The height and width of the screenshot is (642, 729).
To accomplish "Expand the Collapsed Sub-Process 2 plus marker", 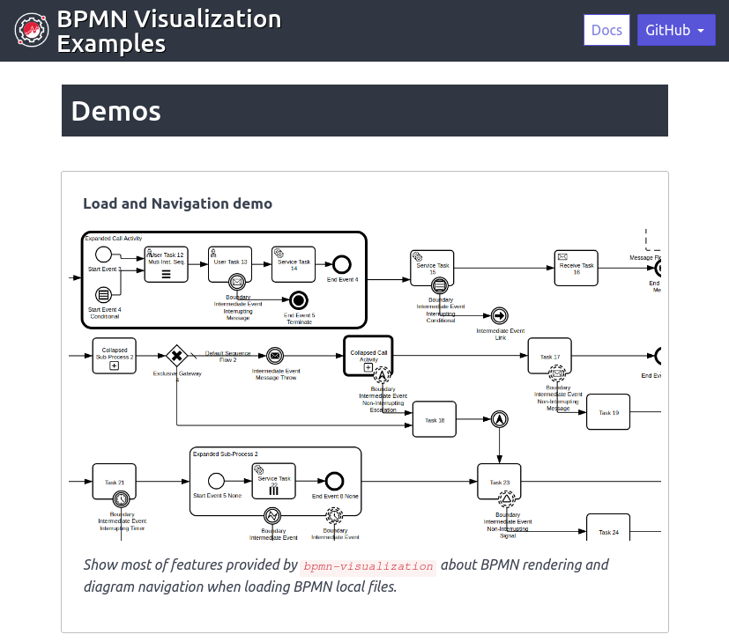I will click(x=114, y=365).
